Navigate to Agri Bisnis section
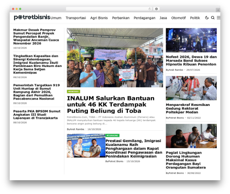The height and width of the screenshot is (194, 230). click(99, 18)
